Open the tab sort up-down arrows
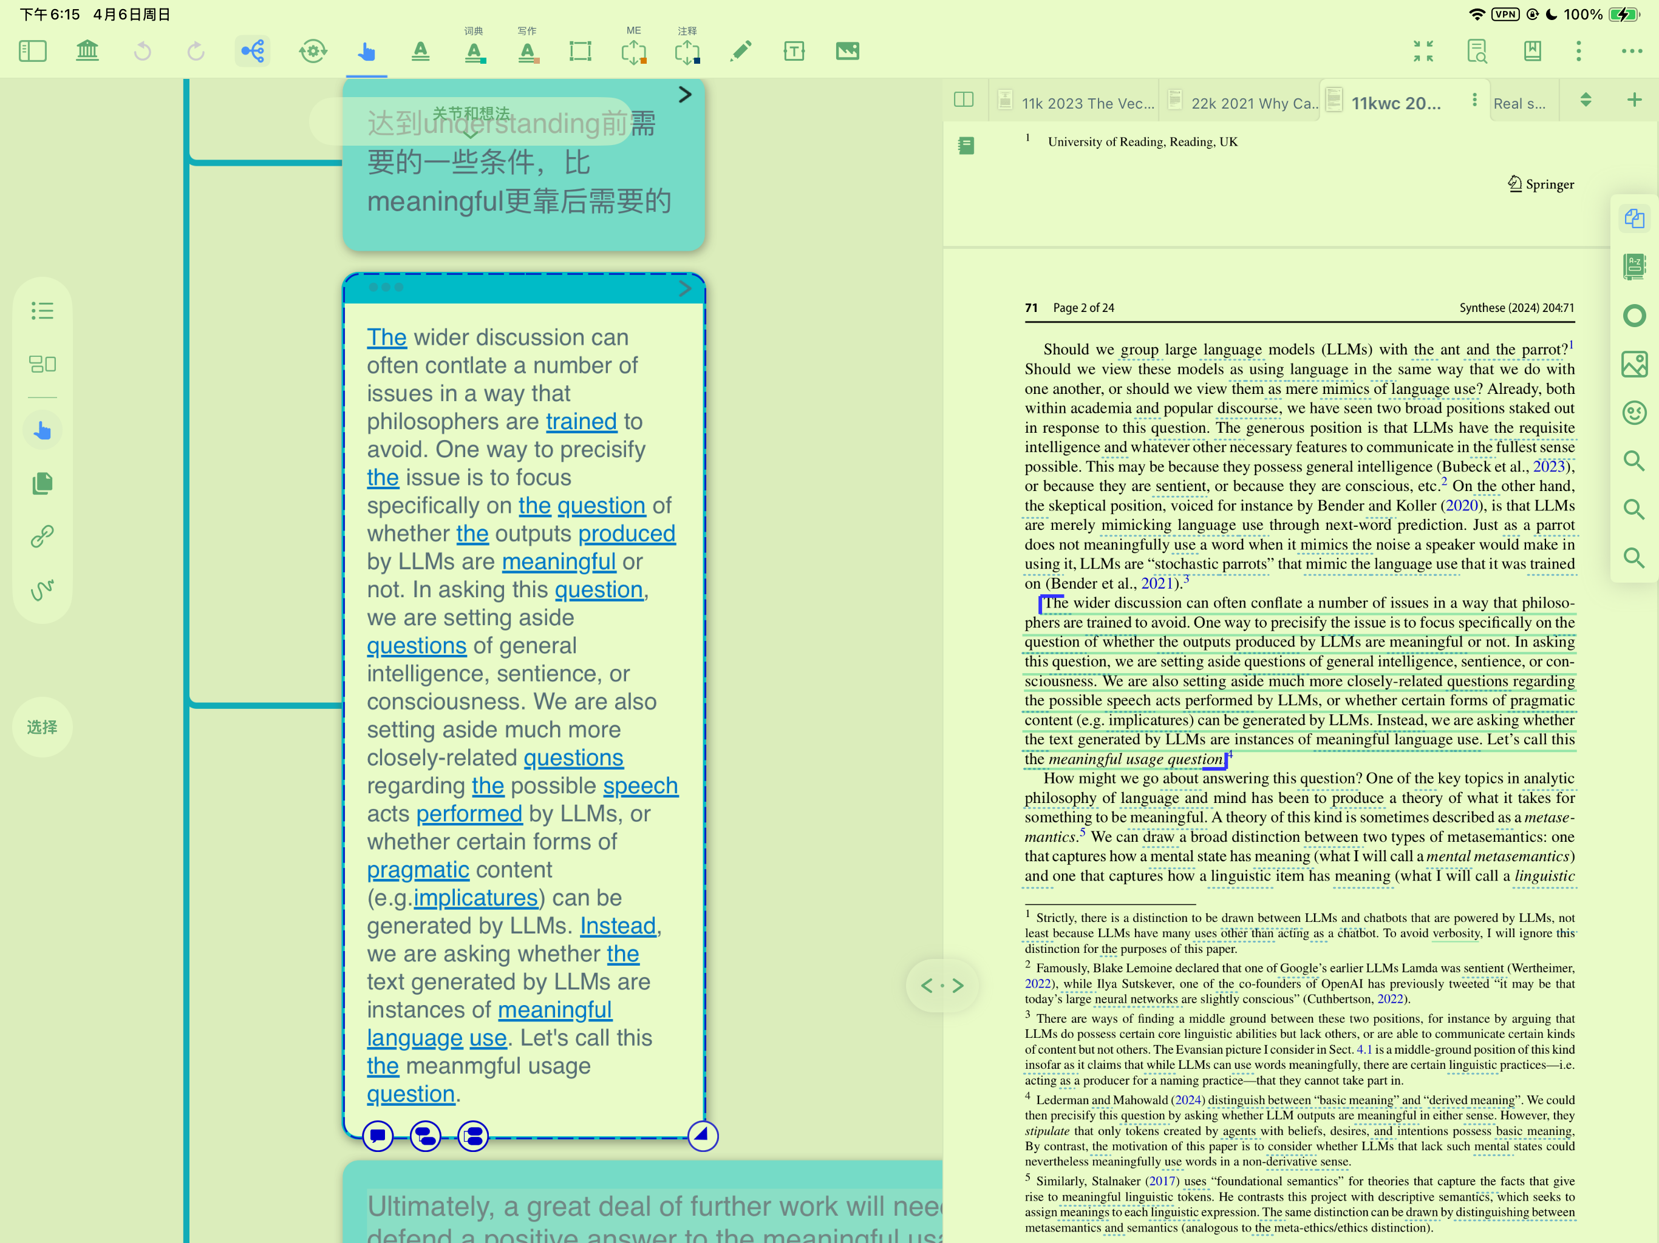This screenshot has width=1659, height=1243. coord(1586,100)
